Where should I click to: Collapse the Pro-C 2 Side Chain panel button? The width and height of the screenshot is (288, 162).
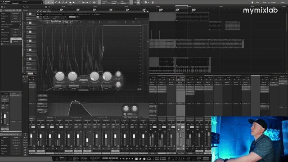click(84, 90)
